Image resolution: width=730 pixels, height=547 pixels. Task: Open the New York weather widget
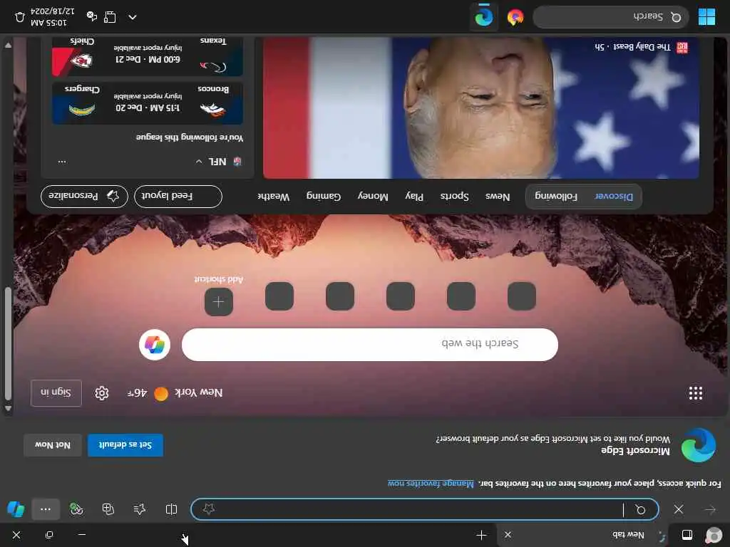pyautogui.click(x=175, y=393)
